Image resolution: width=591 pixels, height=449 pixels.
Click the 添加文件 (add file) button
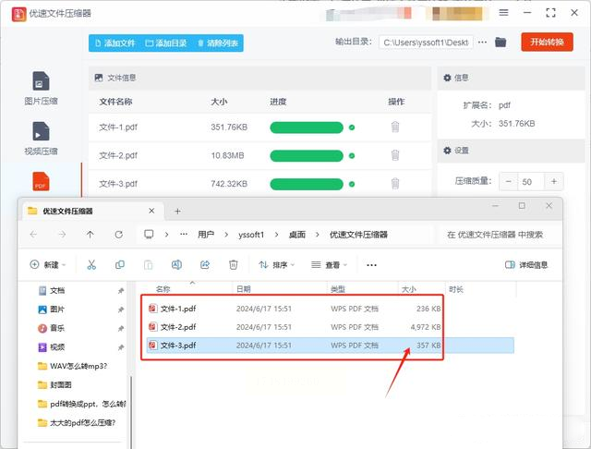coord(115,43)
